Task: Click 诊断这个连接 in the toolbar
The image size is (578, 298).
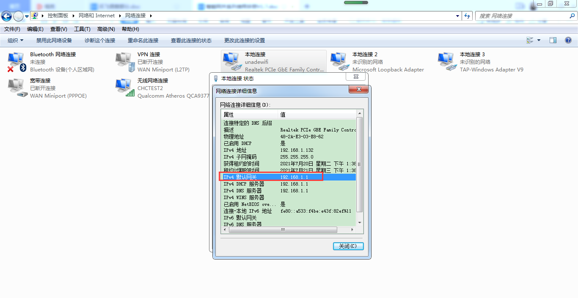Action: click(x=100, y=41)
